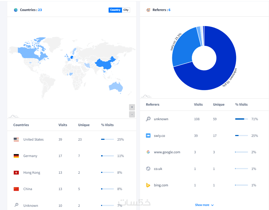Click the swiy.co referer icon
This screenshot has width=269, height=210.
pyautogui.click(x=148, y=136)
